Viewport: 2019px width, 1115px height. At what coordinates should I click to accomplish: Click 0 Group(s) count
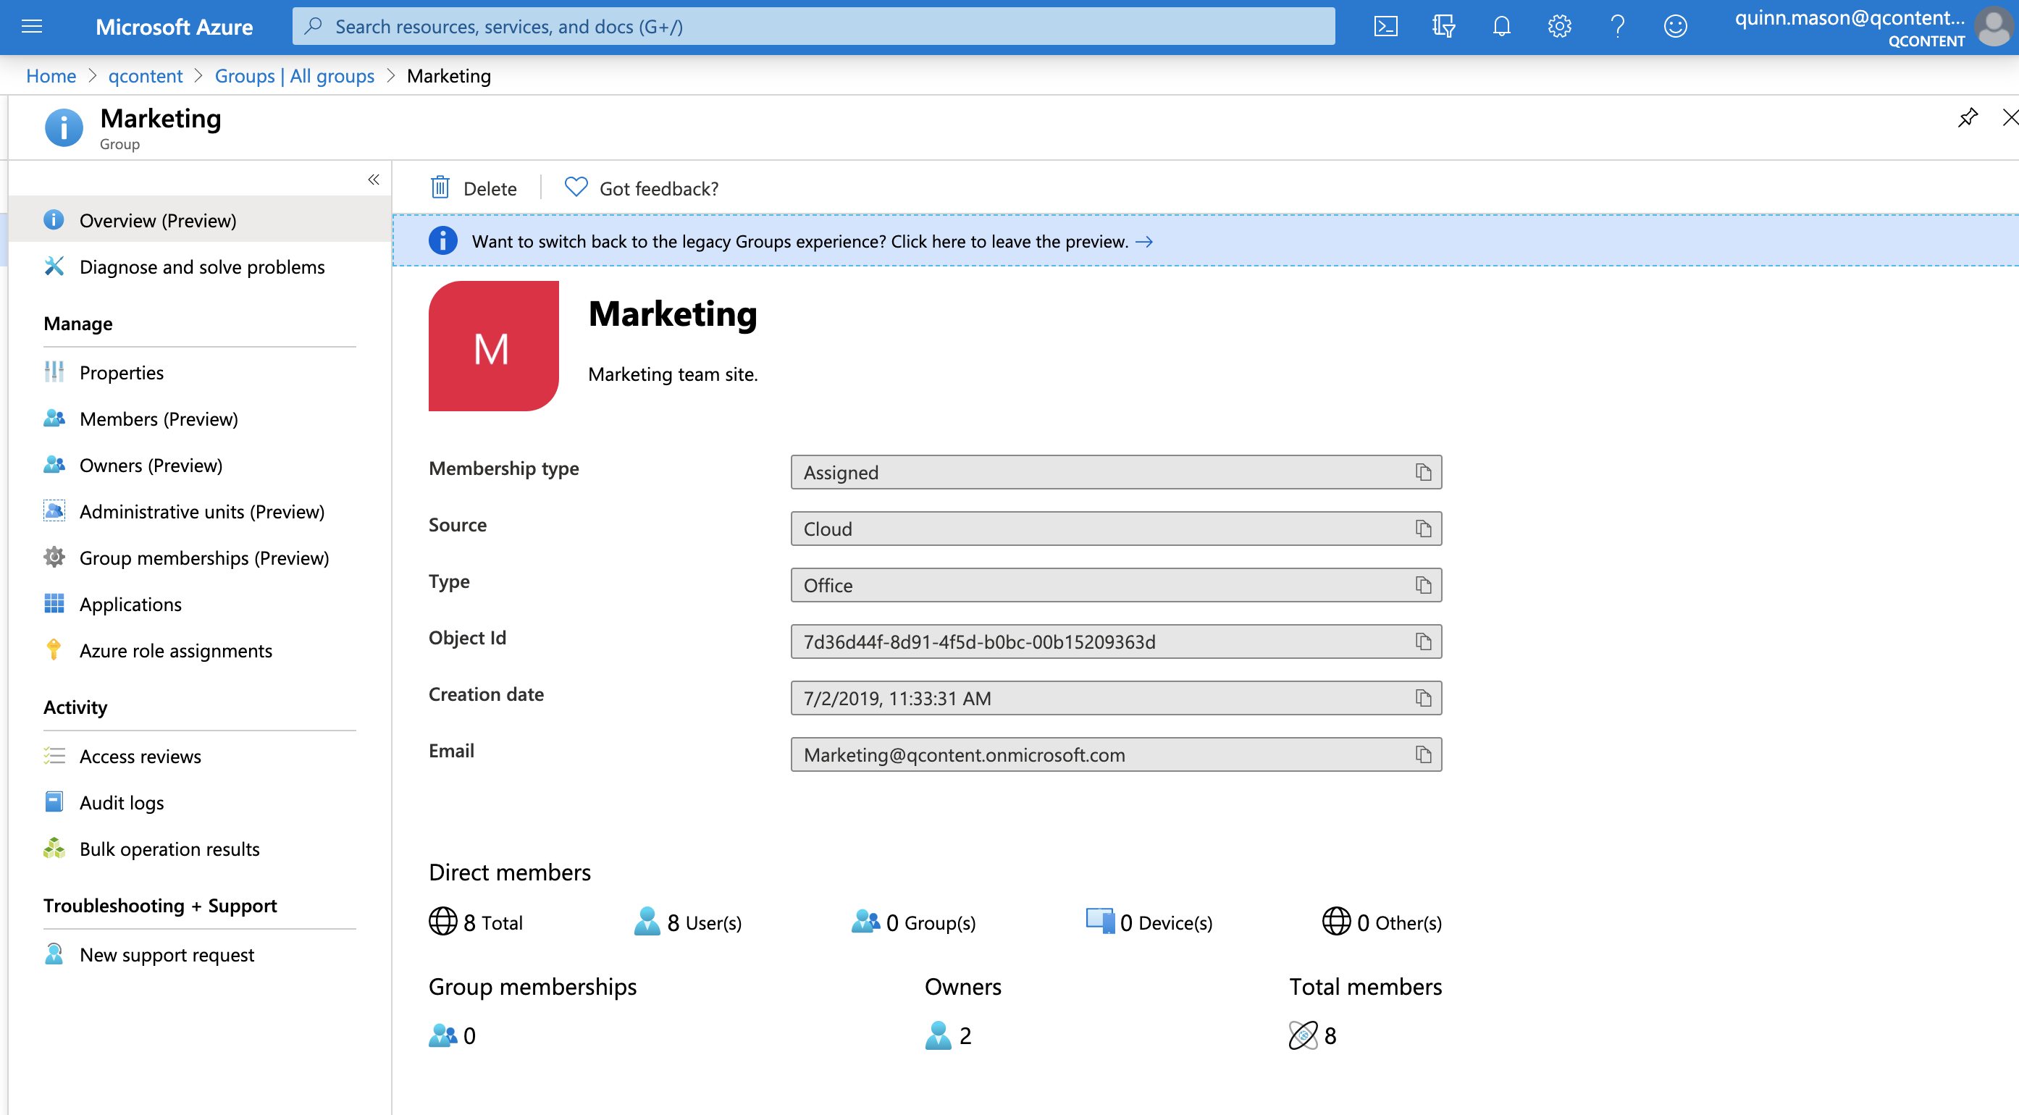pos(913,922)
